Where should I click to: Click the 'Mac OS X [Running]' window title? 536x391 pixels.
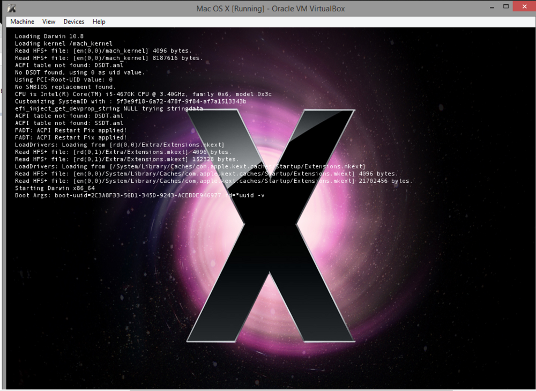(271, 9)
